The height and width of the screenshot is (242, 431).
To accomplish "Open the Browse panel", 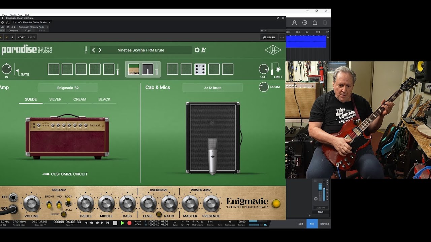I will coord(325,224).
